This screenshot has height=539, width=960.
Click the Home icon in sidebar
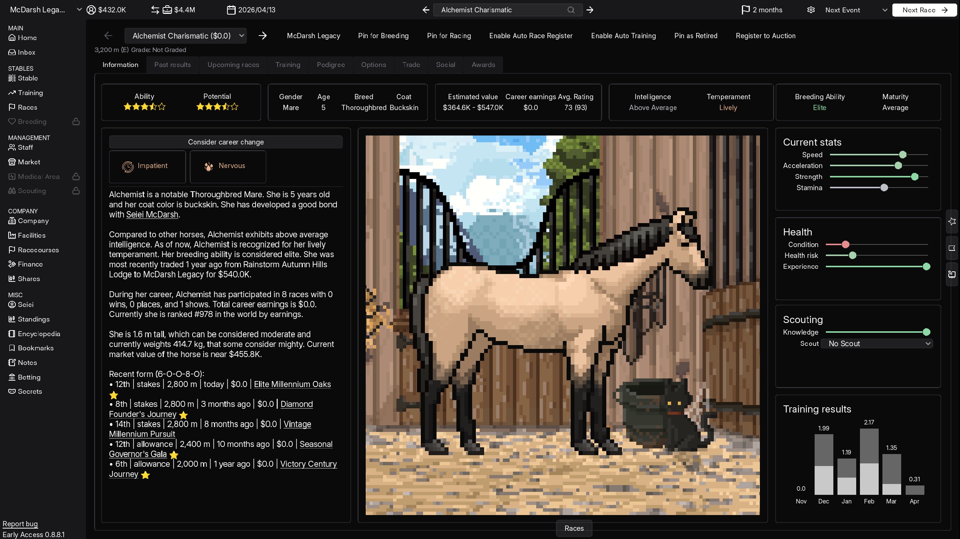coord(12,38)
